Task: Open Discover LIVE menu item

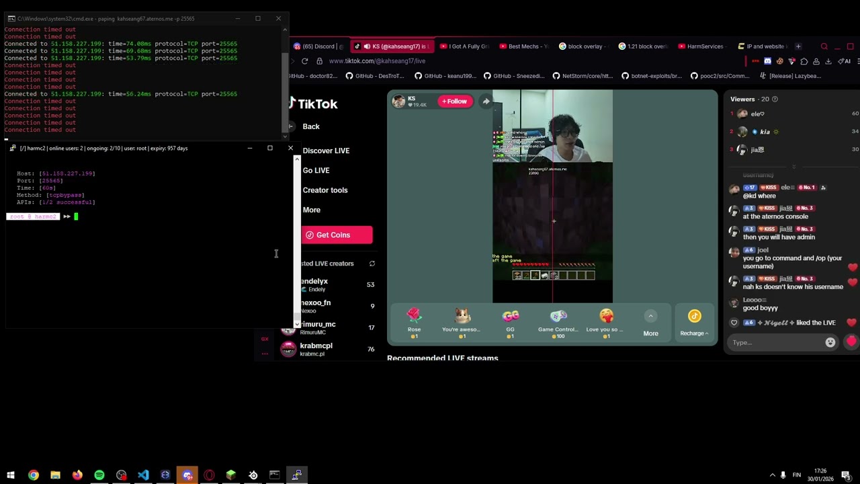Action: click(326, 151)
